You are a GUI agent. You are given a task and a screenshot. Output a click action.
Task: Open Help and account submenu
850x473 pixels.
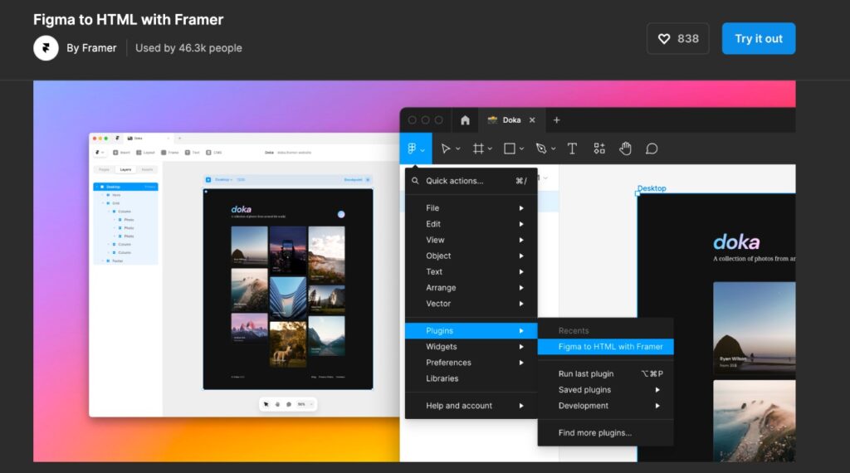click(471, 406)
